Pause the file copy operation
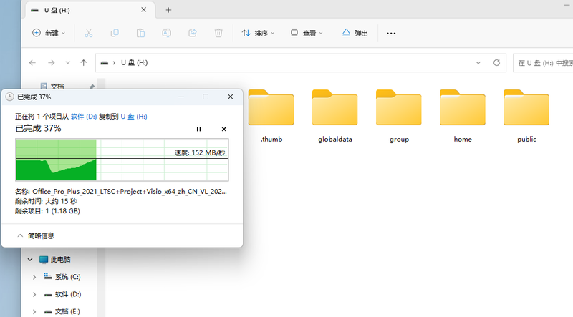 tap(199, 129)
